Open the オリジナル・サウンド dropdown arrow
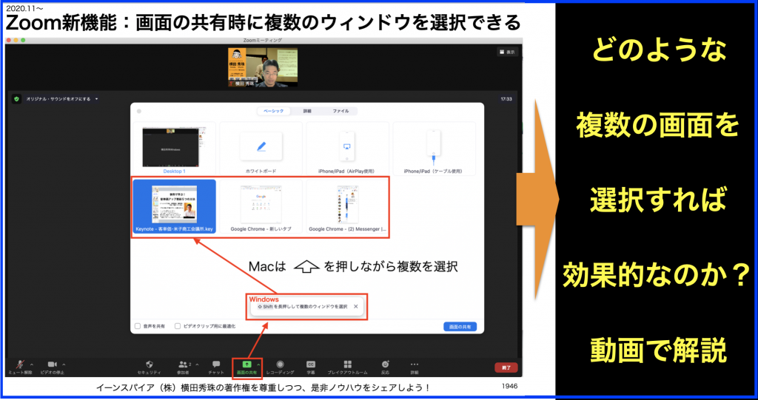Viewport: 758px width, 400px height. (97, 99)
